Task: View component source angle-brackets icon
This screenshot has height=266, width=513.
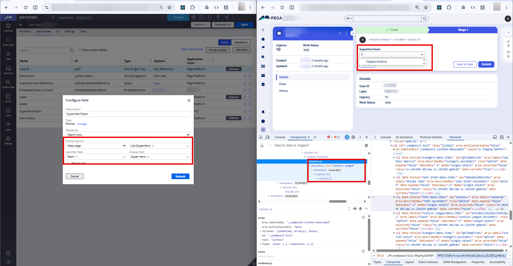Action: click(366, 209)
